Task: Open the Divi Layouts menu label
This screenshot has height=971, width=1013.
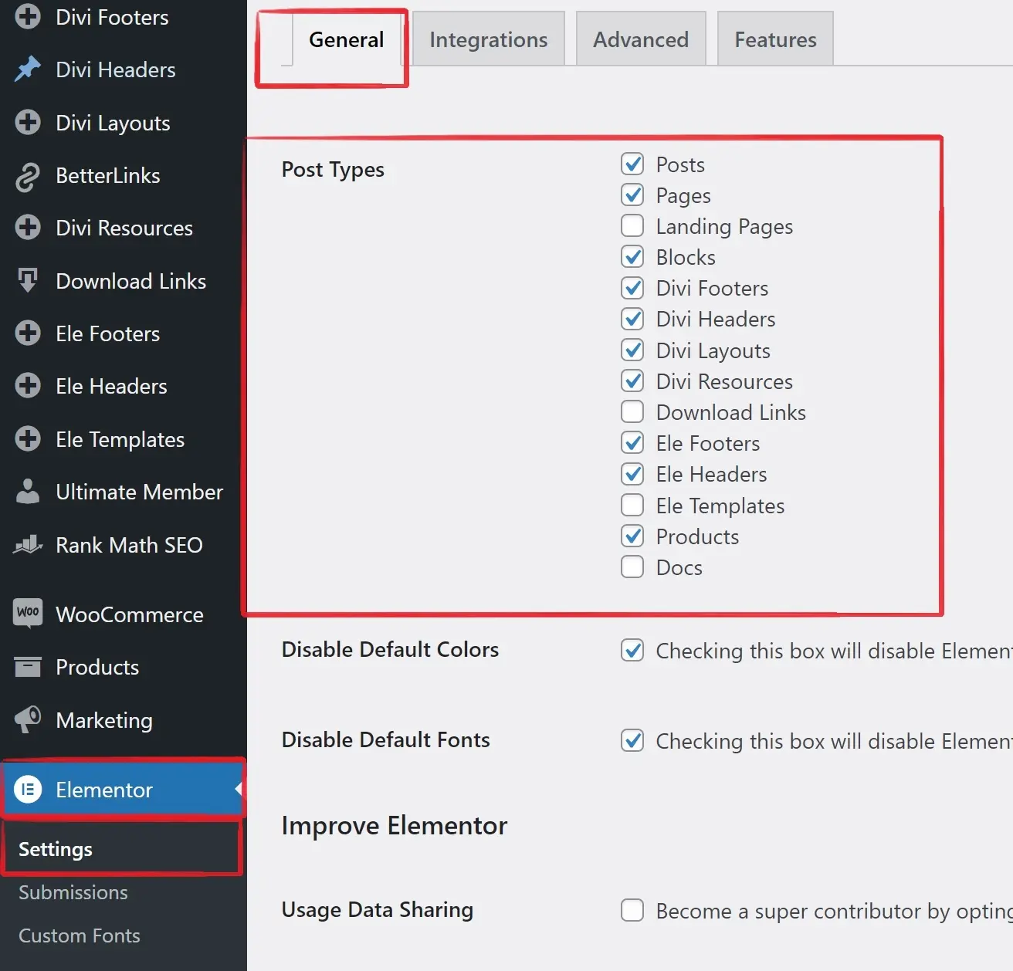Action: tap(113, 123)
